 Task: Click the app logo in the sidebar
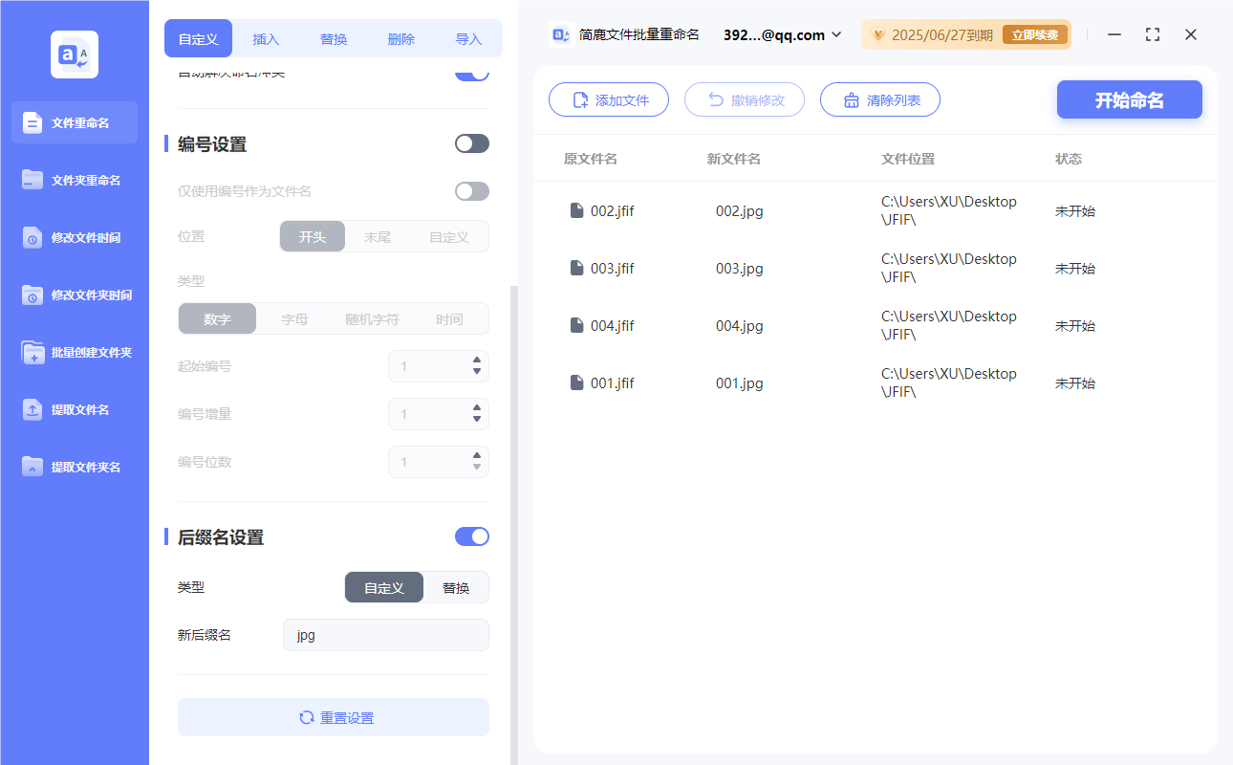pyautogui.click(x=74, y=55)
